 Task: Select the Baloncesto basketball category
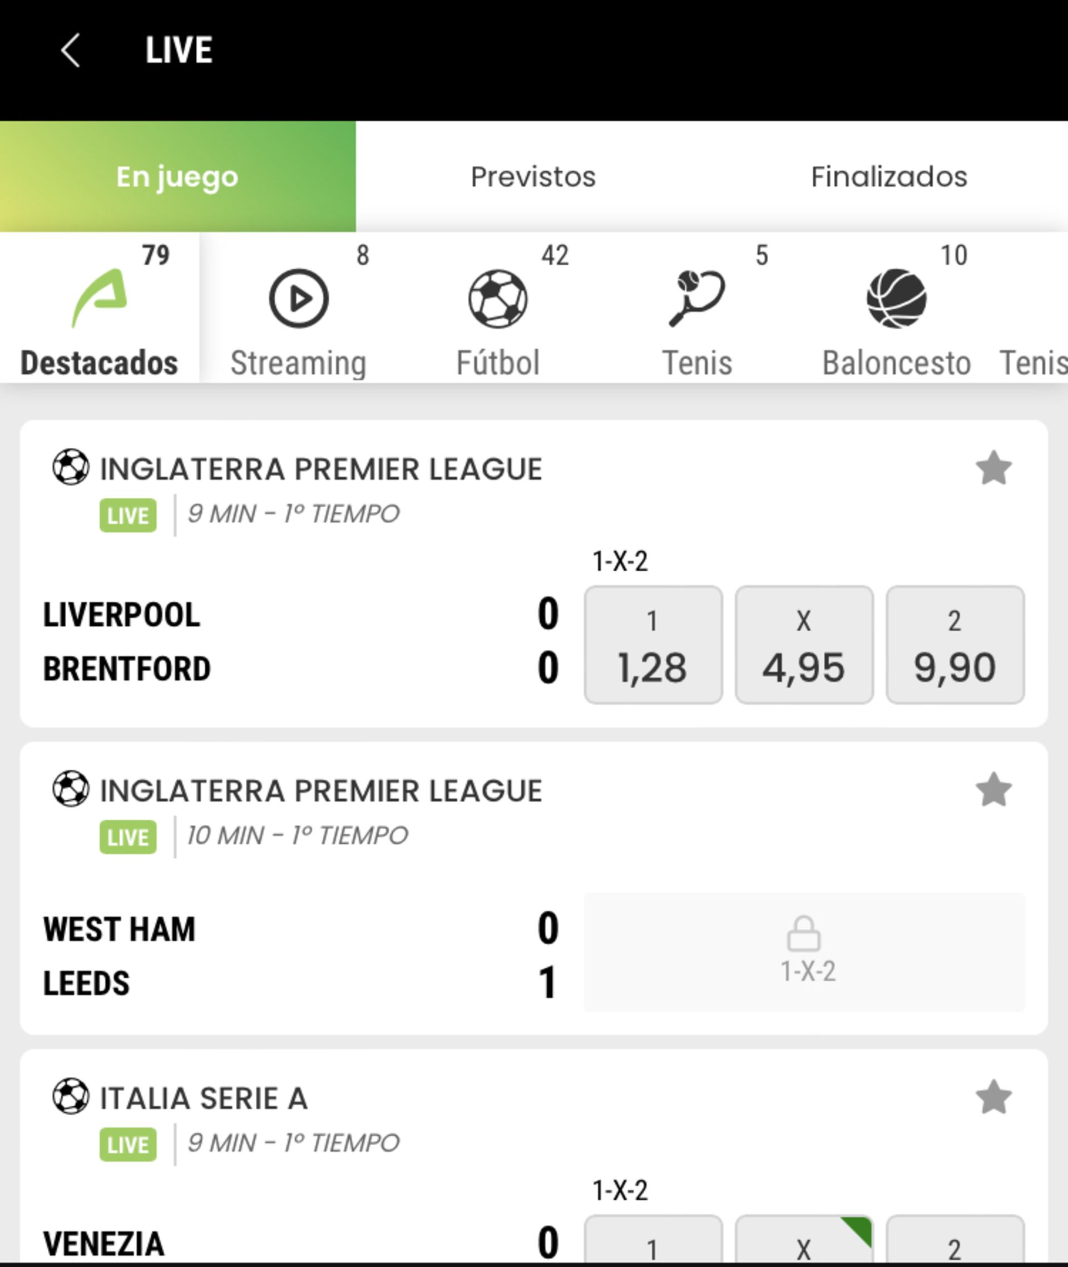[896, 299]
